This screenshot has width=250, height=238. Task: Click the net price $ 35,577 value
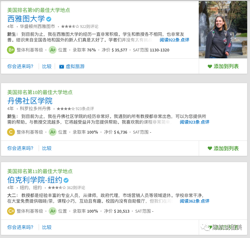pos(119,50)
